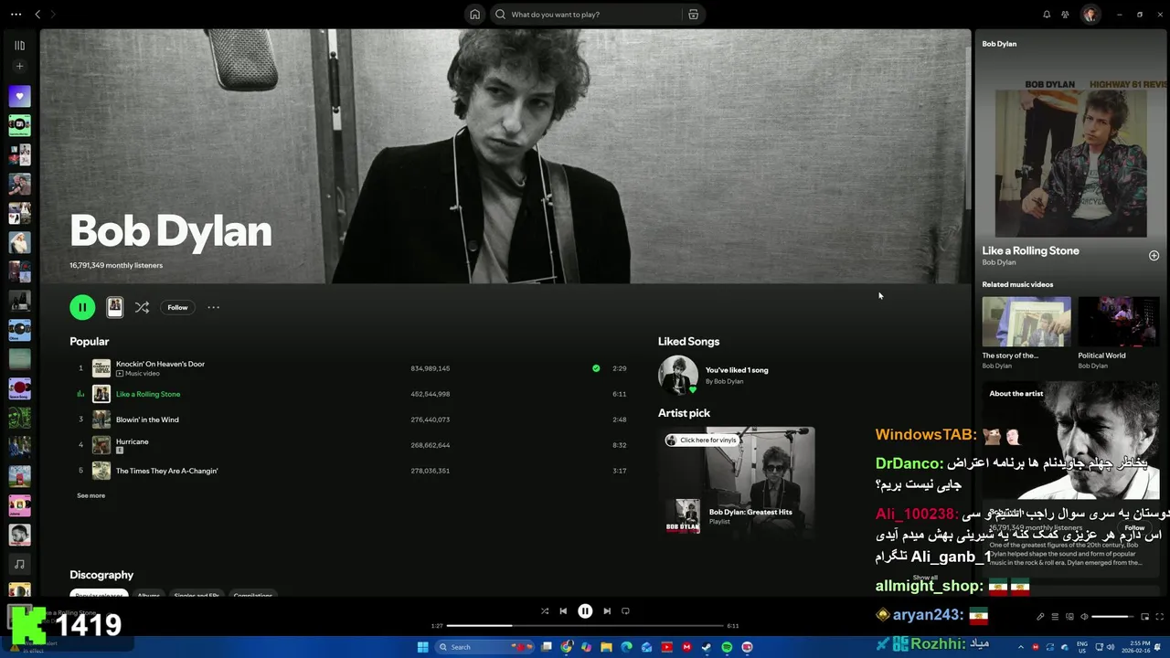The image size is (1170, 658).
Task: Skip to next track in player bar
Action: point(607,611)
